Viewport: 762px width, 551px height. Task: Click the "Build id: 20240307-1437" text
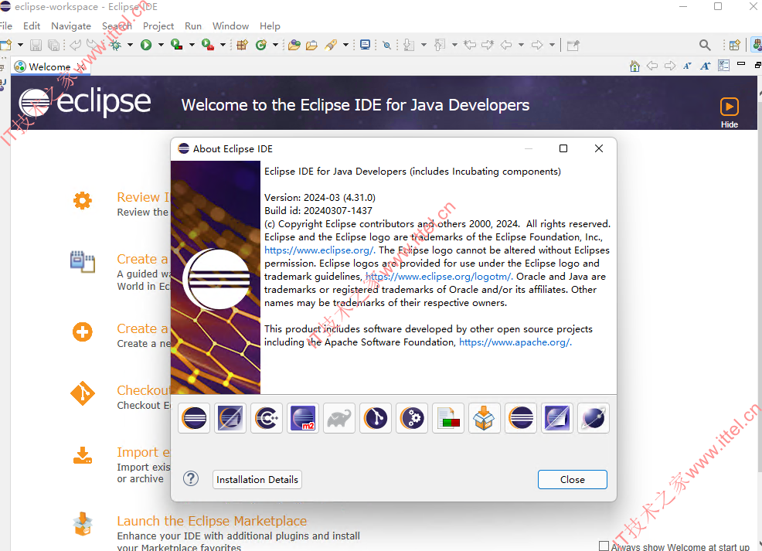pos(318,211)
